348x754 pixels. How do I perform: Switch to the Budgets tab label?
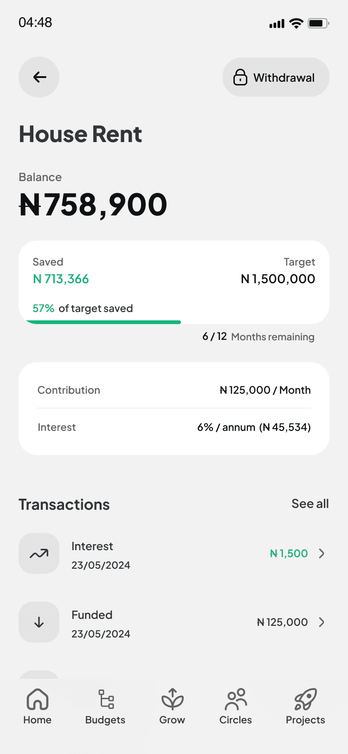105,720
